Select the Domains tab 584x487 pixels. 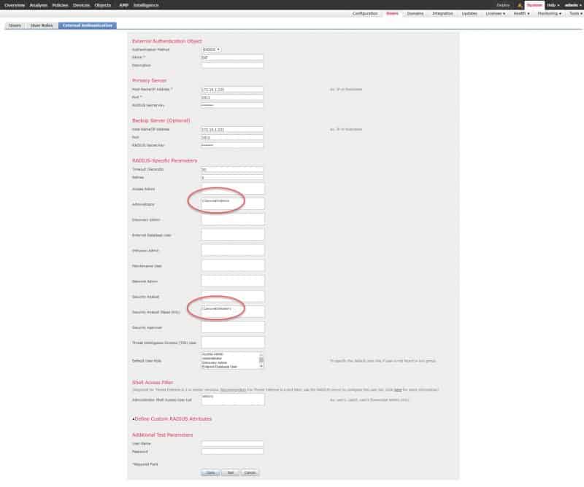[416, 12]
